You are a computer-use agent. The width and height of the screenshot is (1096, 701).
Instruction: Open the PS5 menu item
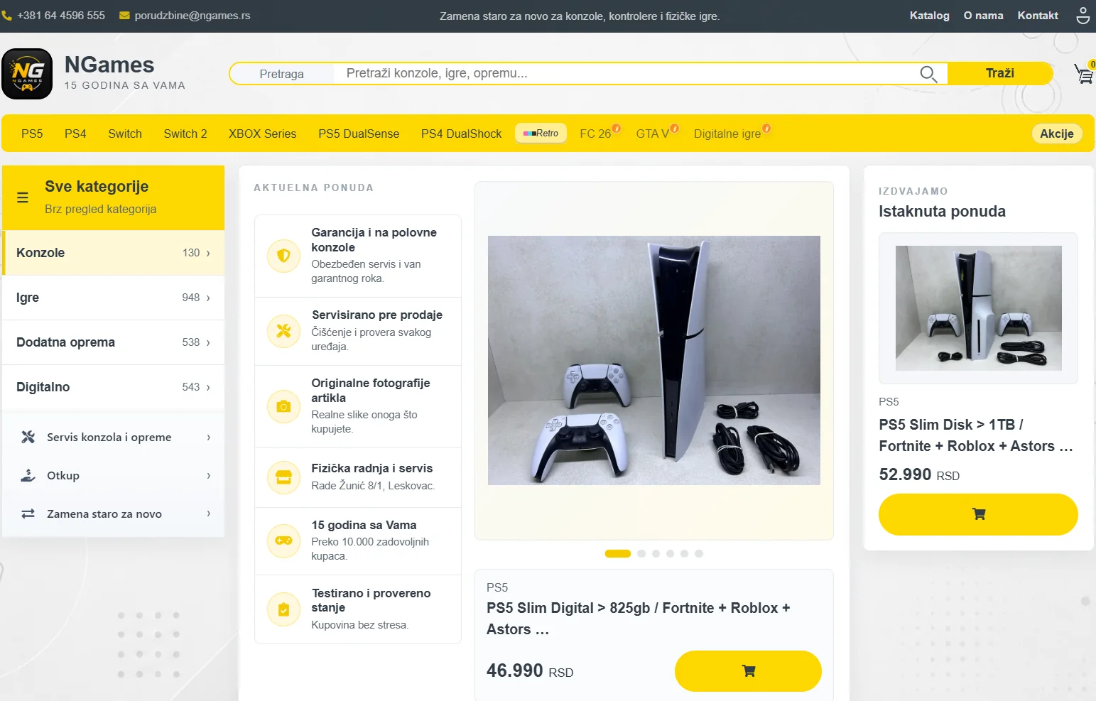[x=32, y=134]
